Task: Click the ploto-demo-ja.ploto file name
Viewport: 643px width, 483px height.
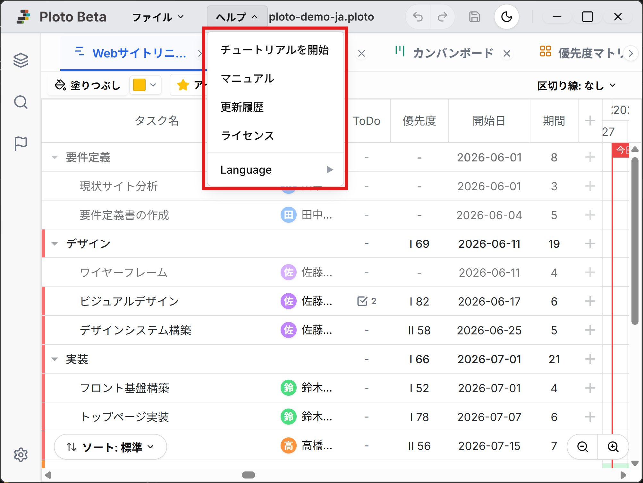Action: point(321,17)
